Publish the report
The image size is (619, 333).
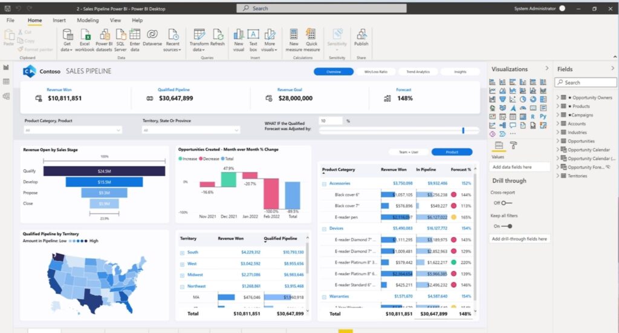click(x=361, y=38)
